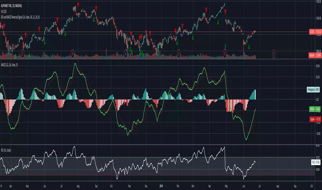Select the red Signal value axis label
The image size is (322, 190).
point(315,119)
